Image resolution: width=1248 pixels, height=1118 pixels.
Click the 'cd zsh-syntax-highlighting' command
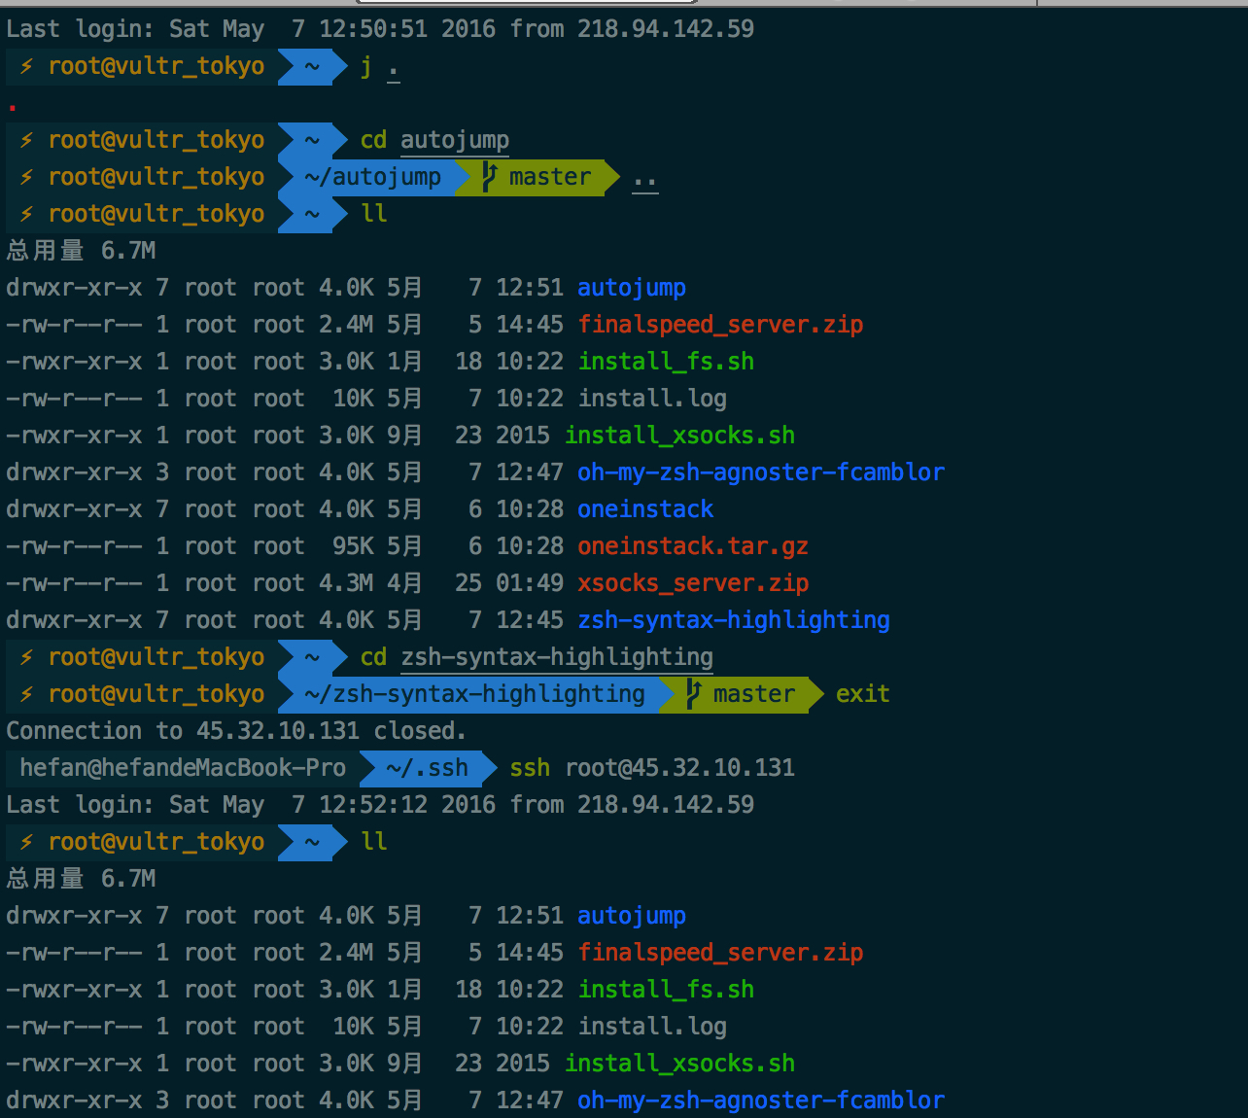pos(537,657)
